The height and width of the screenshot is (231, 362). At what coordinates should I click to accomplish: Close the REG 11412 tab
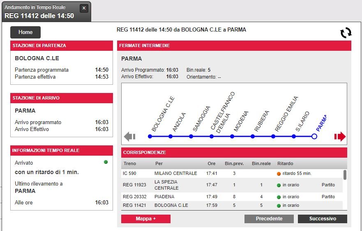[x=84, y=8]
